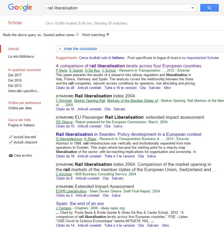The image size is (224, 229).
Task: Open A comparison of rail liberalisation levels article
Action: click(128, 66)
